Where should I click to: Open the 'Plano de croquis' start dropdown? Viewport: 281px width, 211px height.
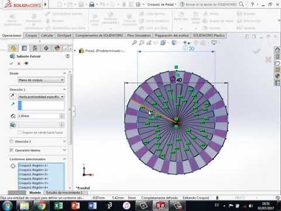pyautogui.click(x=41, y=80)
